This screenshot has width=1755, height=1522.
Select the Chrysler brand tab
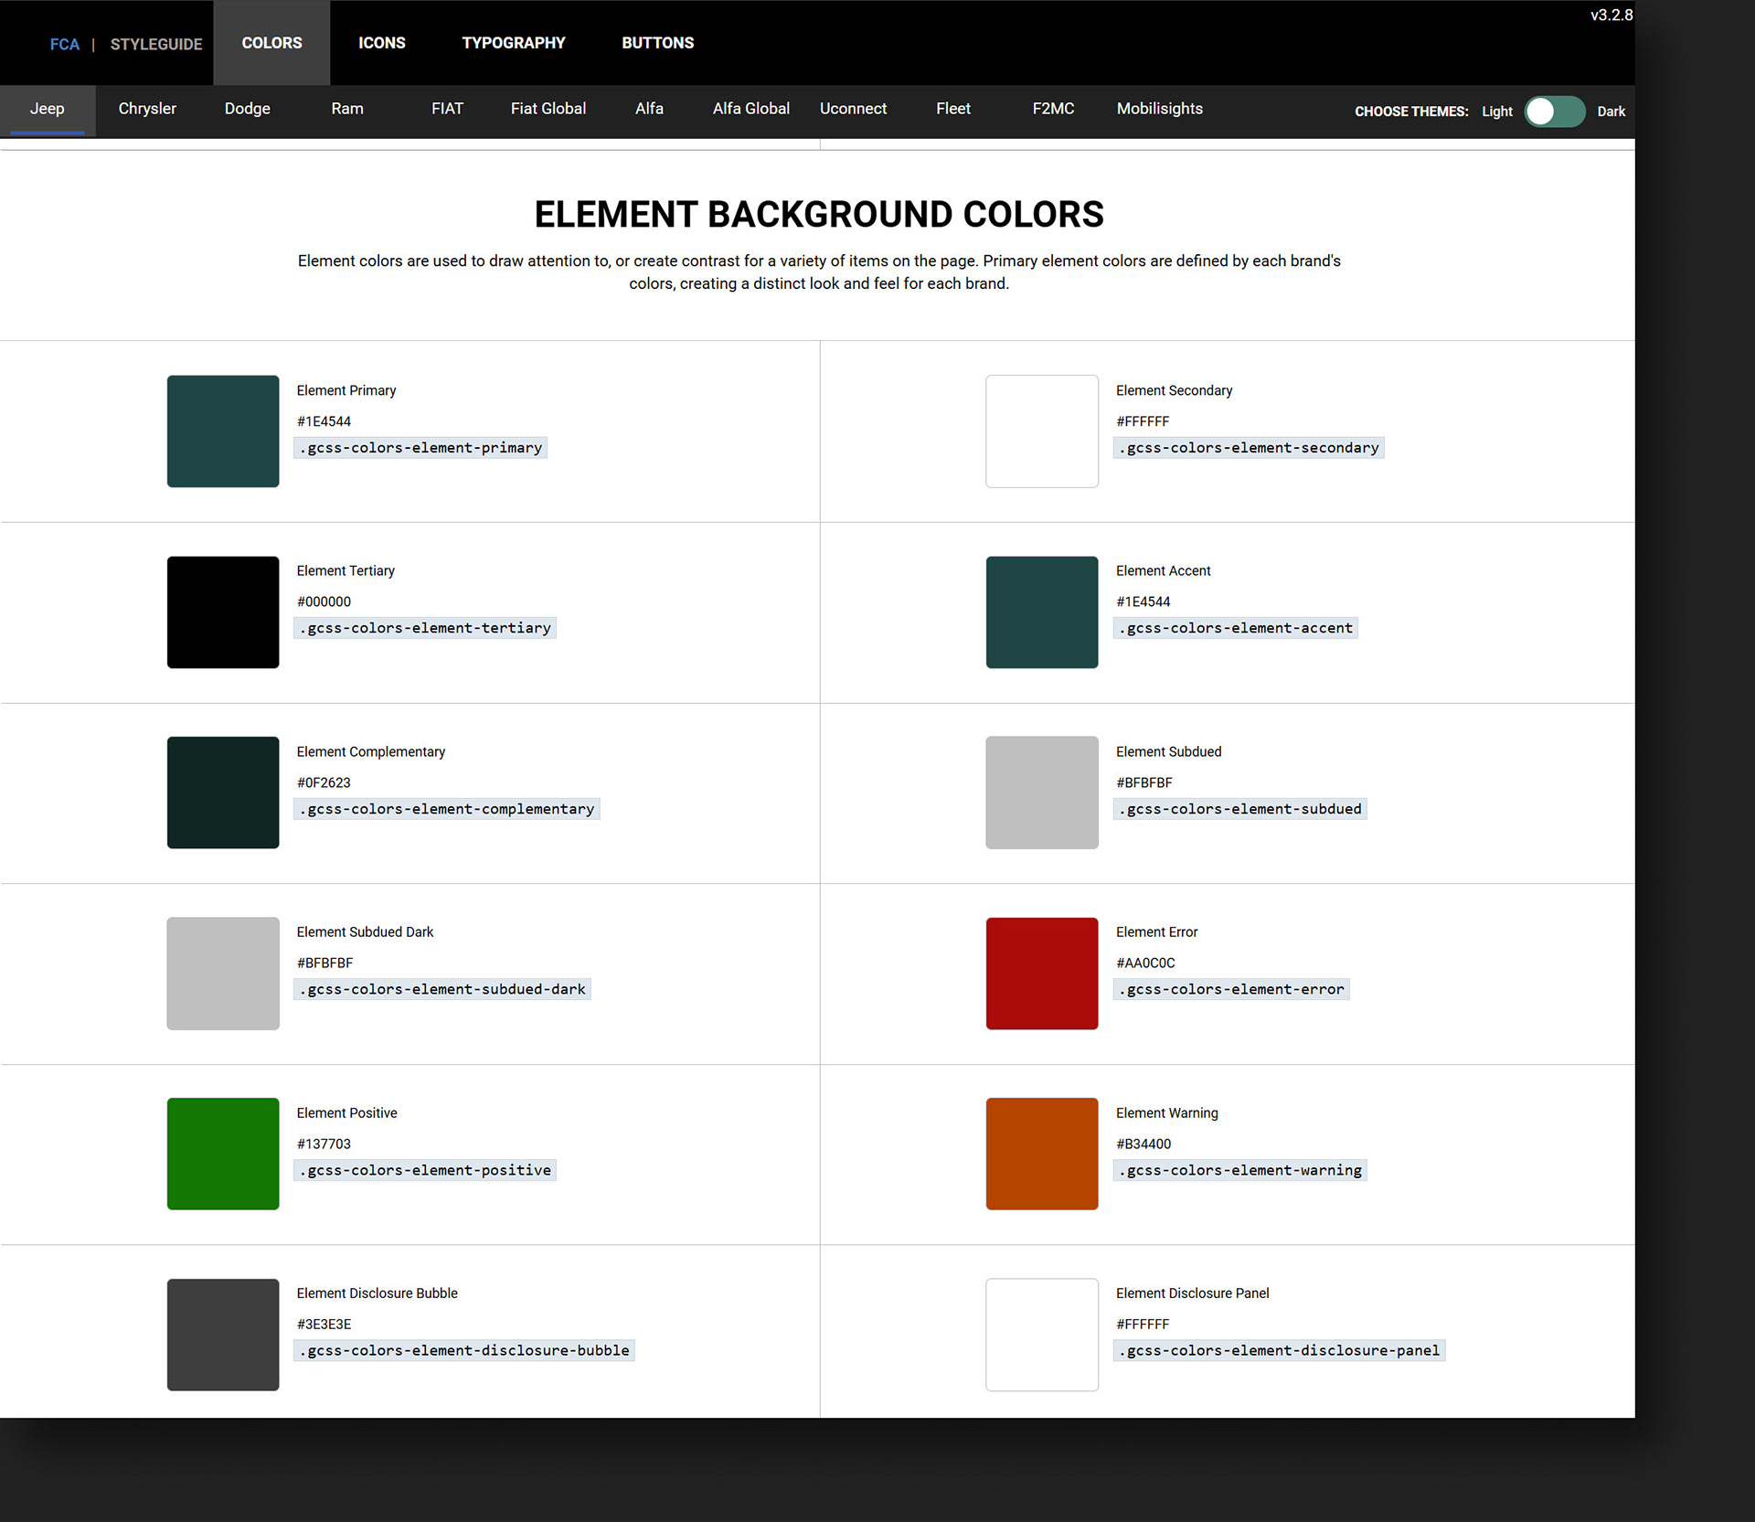147,109
